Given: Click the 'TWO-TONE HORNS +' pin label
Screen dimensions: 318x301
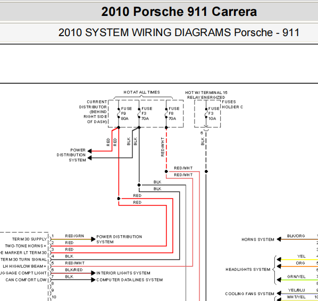Looking at the screenshot, I should (x=26, y=246).
